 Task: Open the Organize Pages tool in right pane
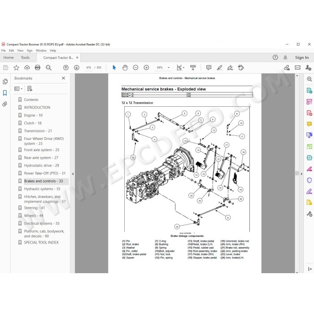click(x=309, y=101)
